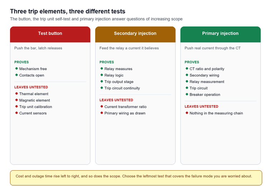Click the 'Thermal element' item
The image size is (272, 186).
[34, 94]
